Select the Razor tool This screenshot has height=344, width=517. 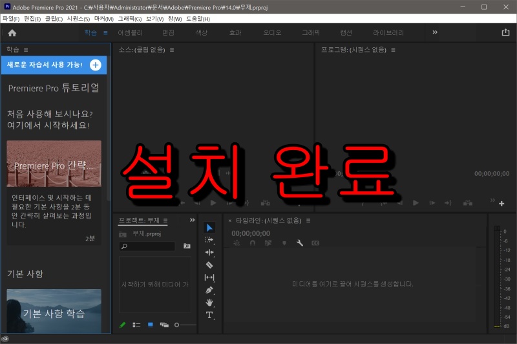click(x=209, y=265)
